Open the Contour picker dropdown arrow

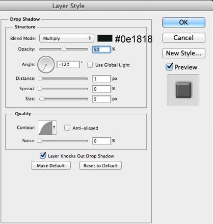coord(54,127)
